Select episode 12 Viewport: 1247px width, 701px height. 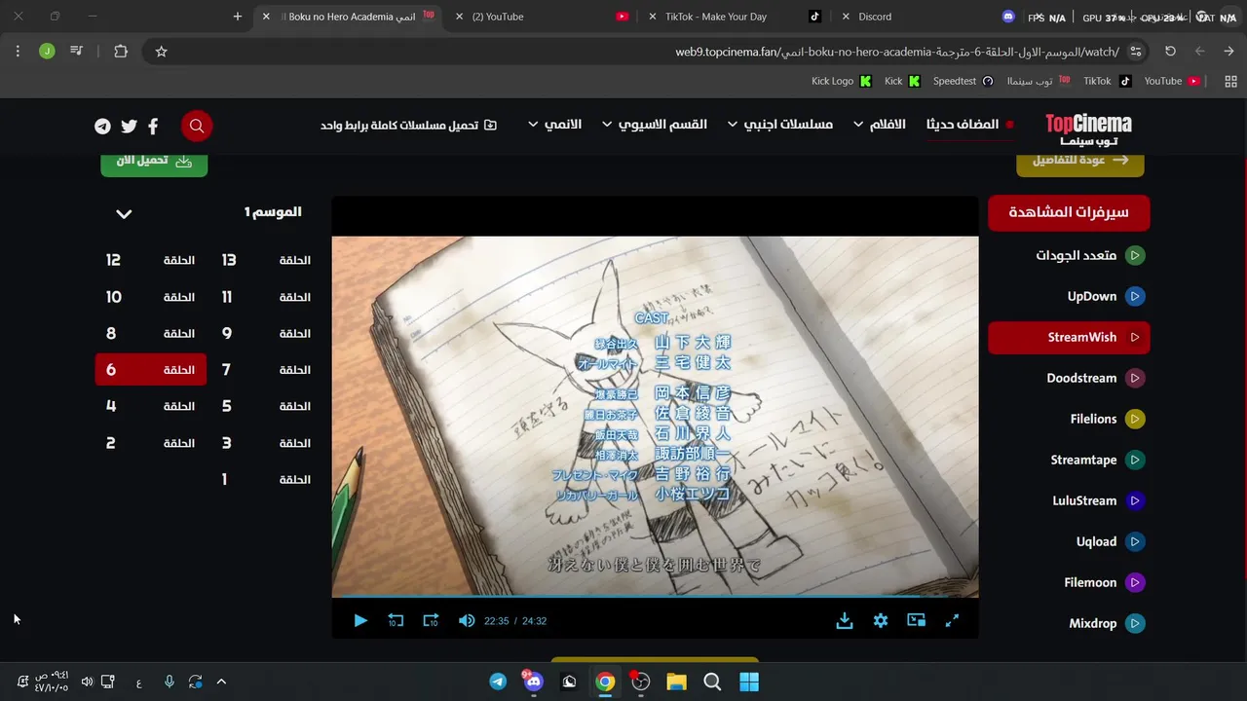click(151, 260)
